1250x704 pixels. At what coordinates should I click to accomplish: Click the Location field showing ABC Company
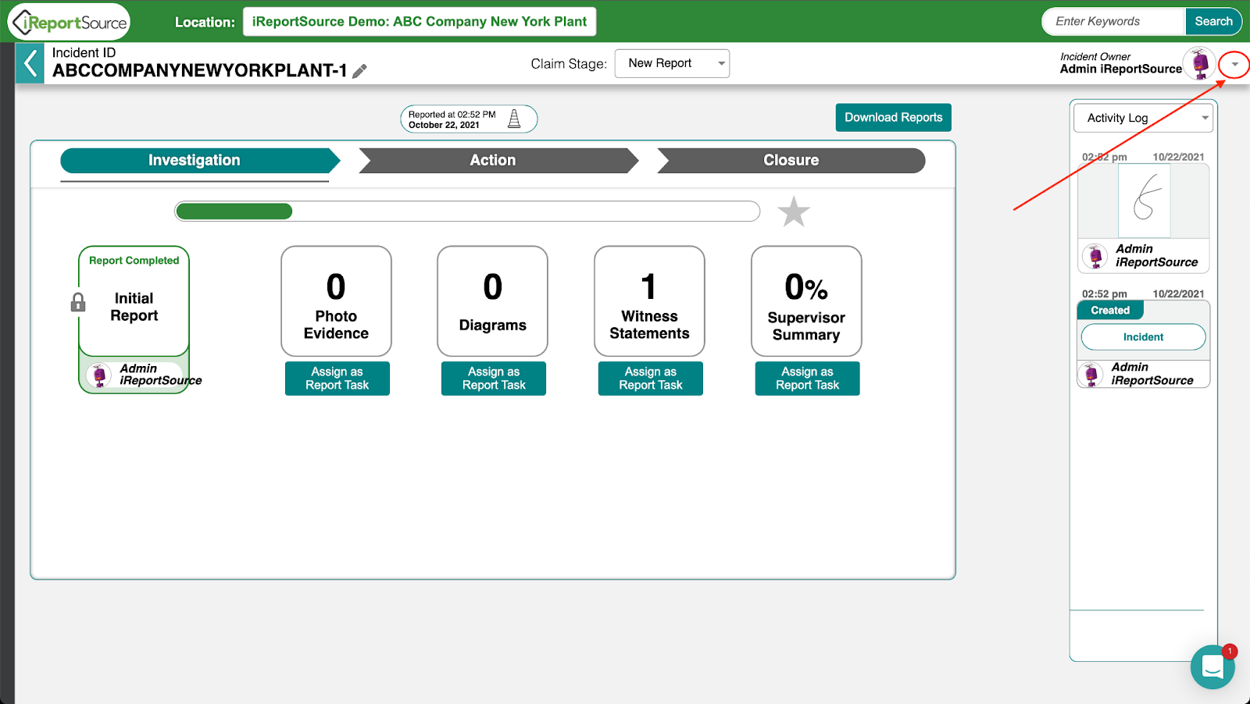[x=420, y=22]
